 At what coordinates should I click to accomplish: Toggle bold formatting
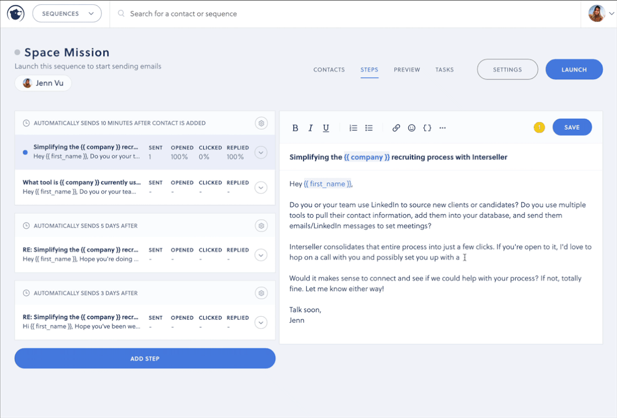tap(295, 128)
